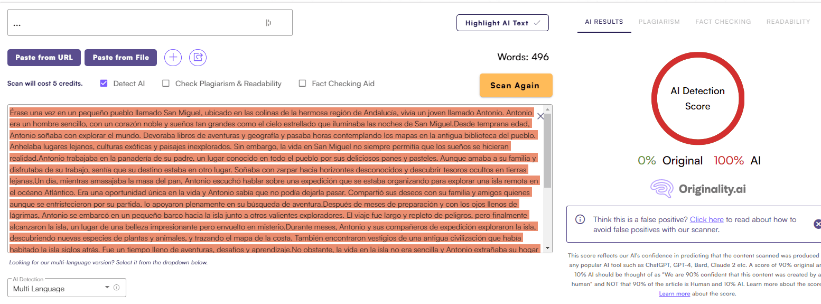Toggle the Highlight AI Text button
The image size is (821, 304).
point(502,23)
